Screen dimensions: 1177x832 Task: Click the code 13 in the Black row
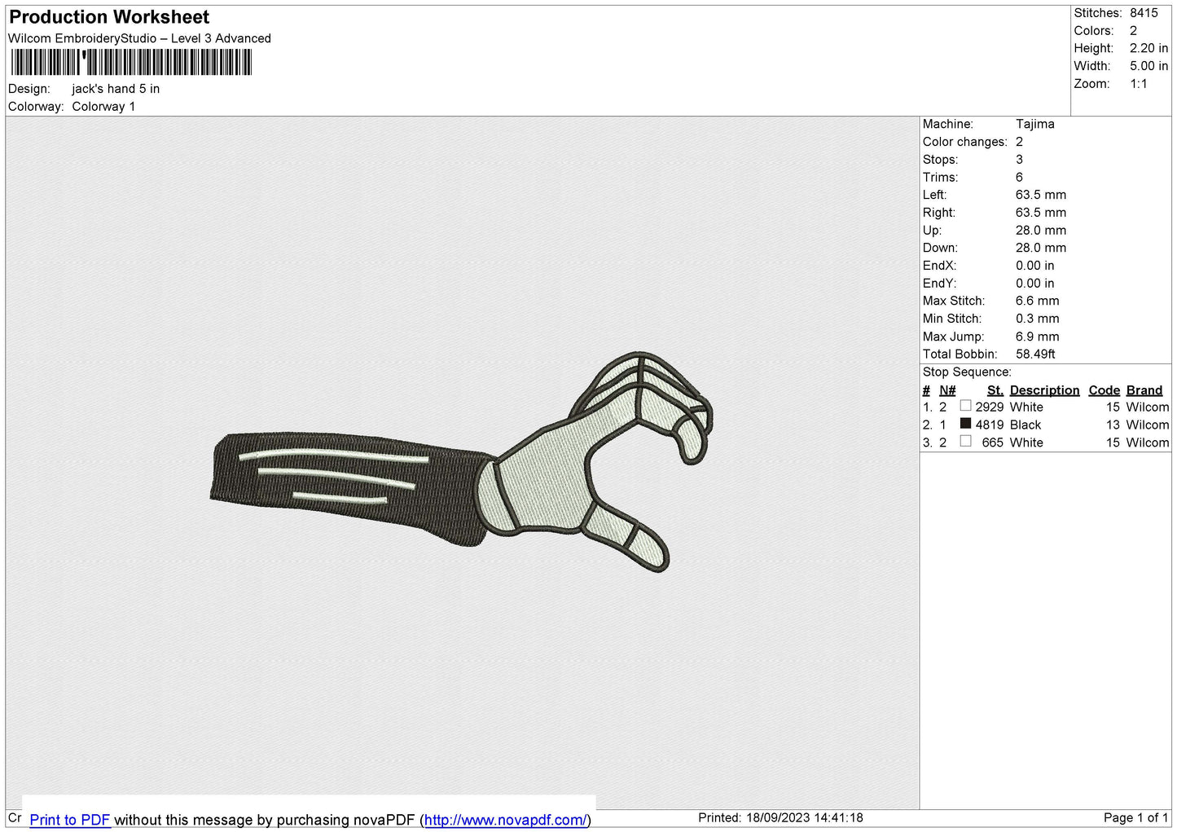1113,425
